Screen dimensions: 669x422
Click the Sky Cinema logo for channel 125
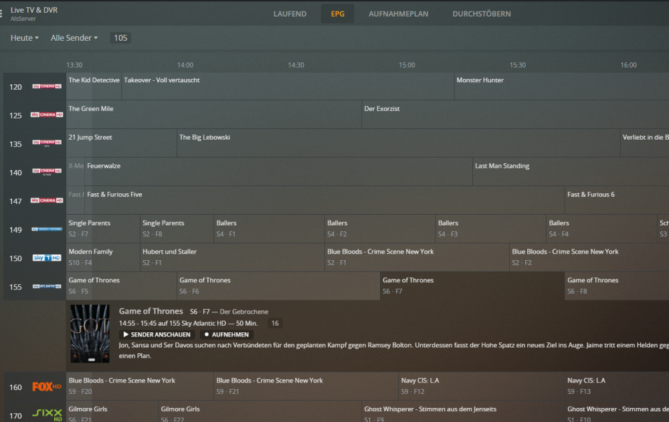[x=47, y=115]
